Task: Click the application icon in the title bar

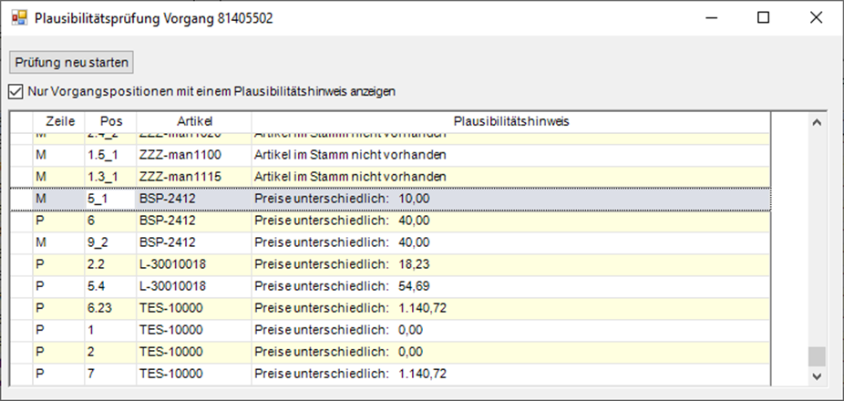Action: click(x=19, y=18)
